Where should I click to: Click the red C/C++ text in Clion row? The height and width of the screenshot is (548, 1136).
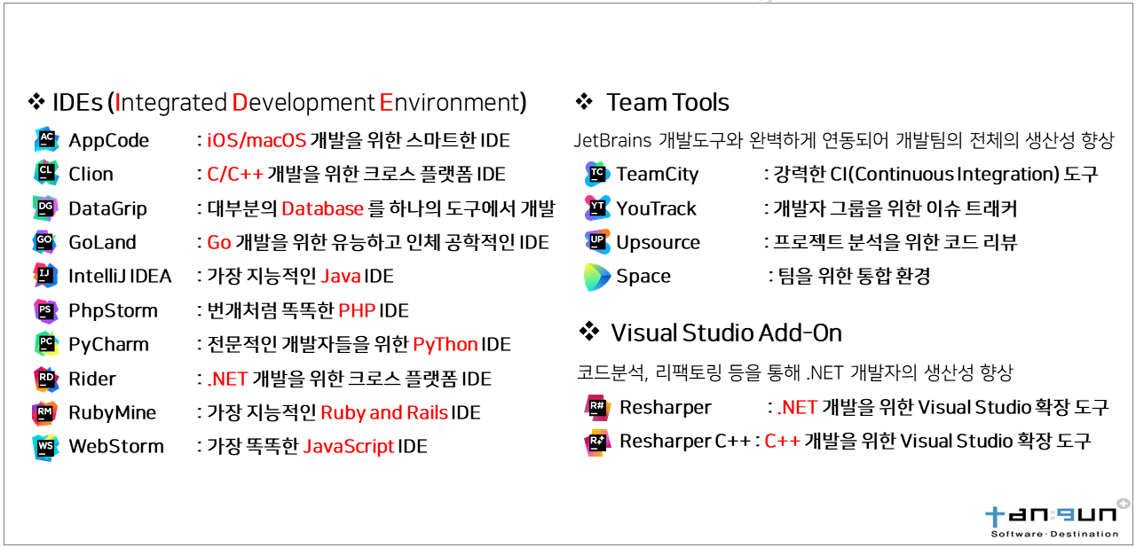(x=235, y=174)
